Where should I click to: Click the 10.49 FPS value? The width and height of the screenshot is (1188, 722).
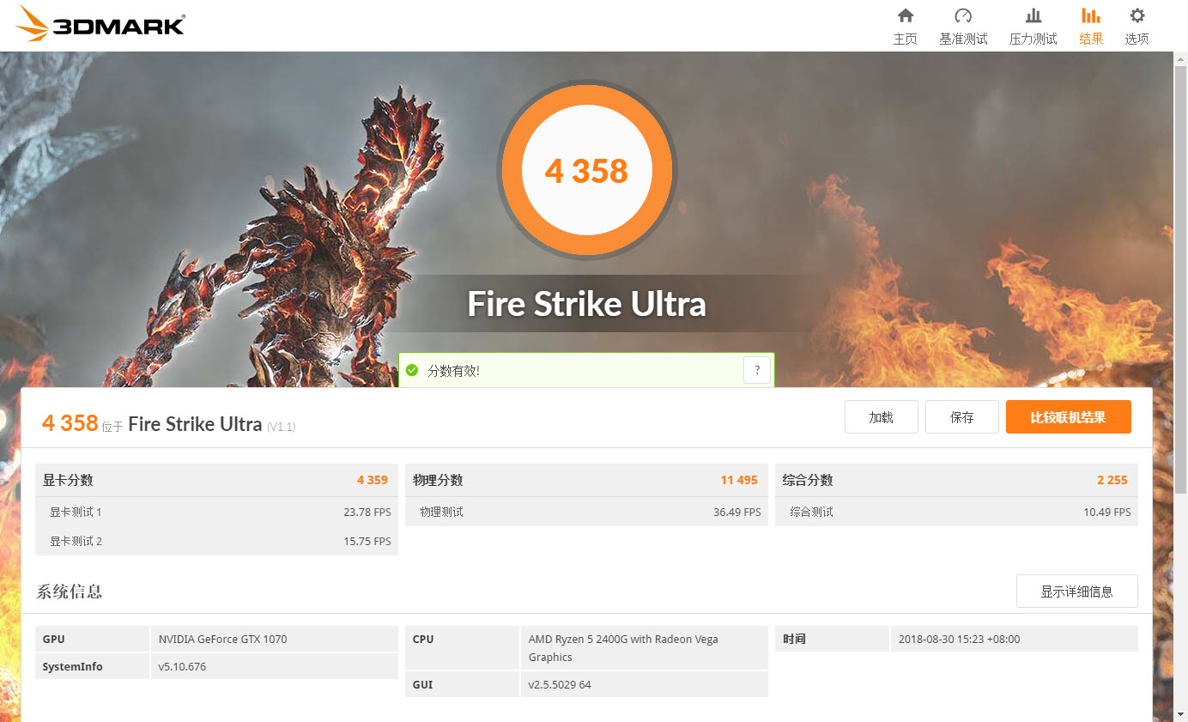click(1107, 513)
